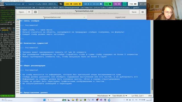Click the battery 73% indicator
The width and height of the screenshot is (182, 102).
tap(133, 4)
